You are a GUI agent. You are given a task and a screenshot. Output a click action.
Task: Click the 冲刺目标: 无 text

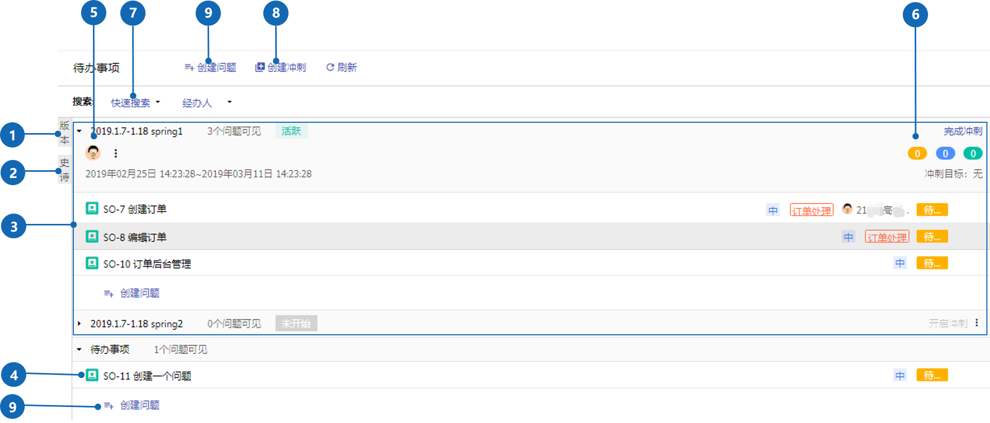point(953,174)
